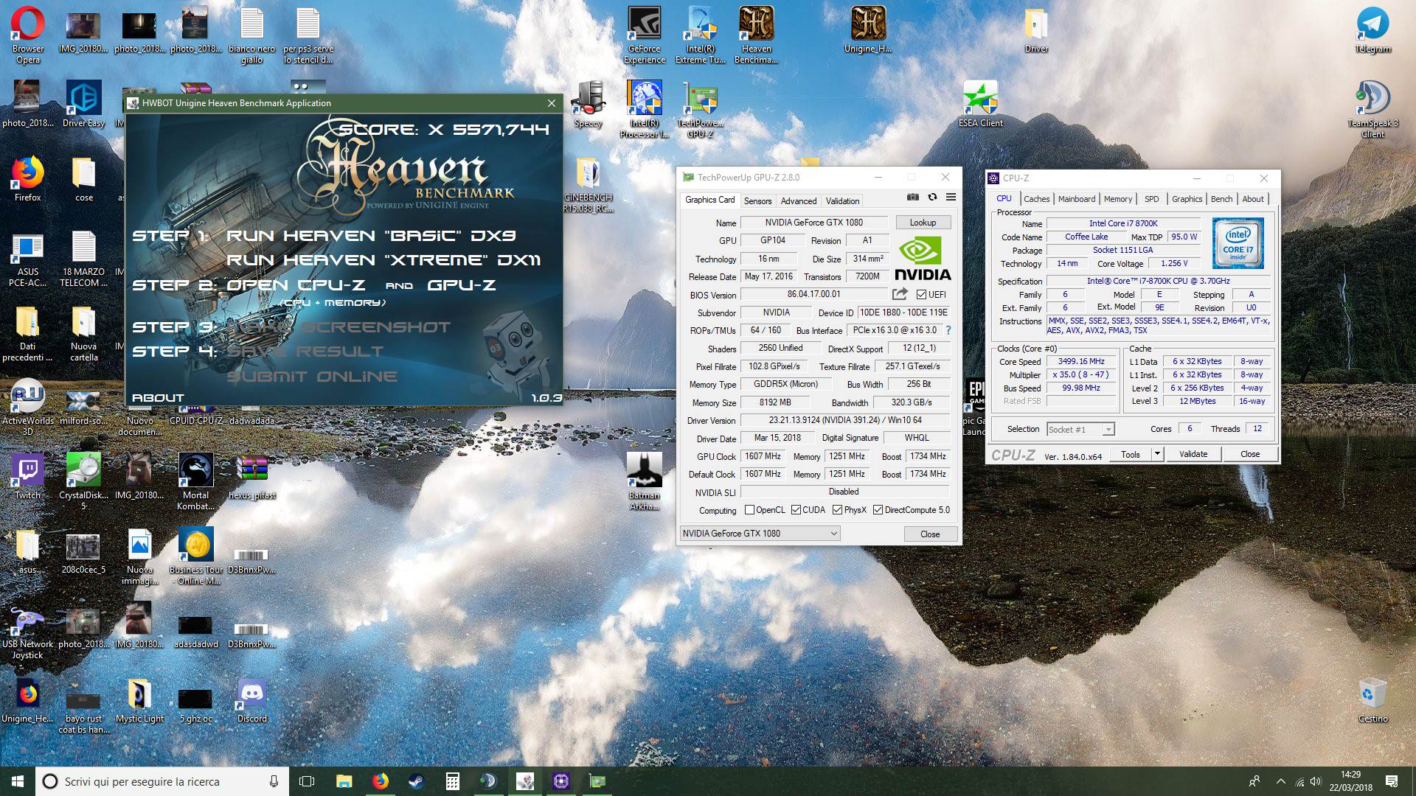
Task: Click the GPU-Z screenshot camera icon
Action: (913, 198)
